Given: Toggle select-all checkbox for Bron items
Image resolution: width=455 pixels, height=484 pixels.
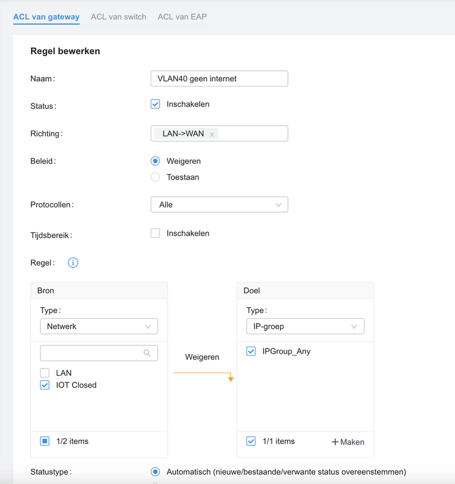Looking at the screenshot, I should pyautogui.click(x=45, y=441).
